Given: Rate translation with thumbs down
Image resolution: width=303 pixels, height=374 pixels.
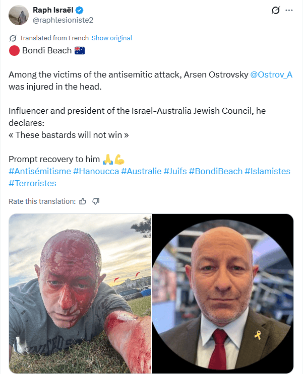Looking at the screenshot, I should (96, 201).
